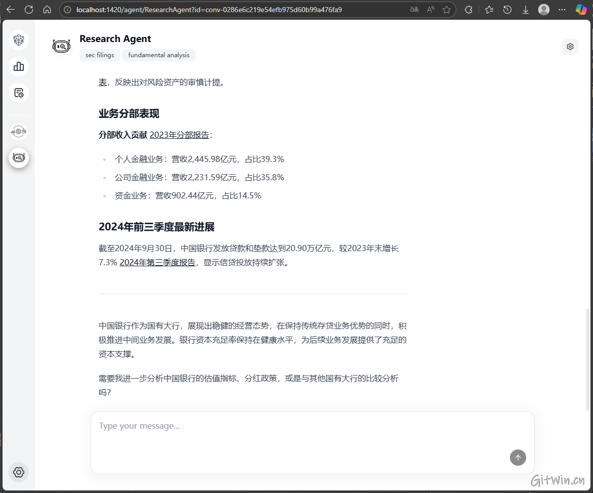This screenshot has width=593, height=493.
Task: Open agent settings gear at top right
Action: click(570, 47)
